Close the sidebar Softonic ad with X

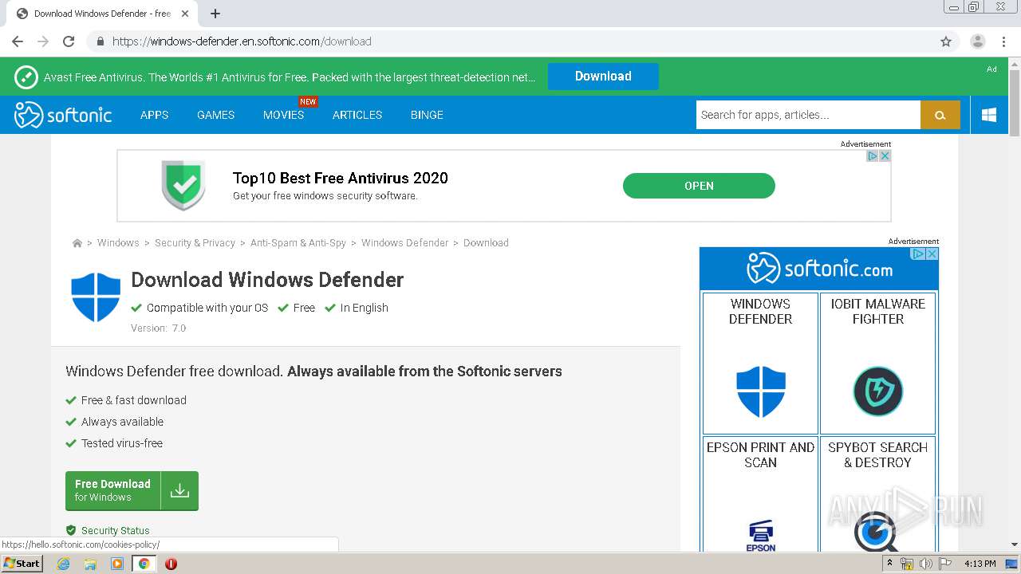(x=932, y=254)
